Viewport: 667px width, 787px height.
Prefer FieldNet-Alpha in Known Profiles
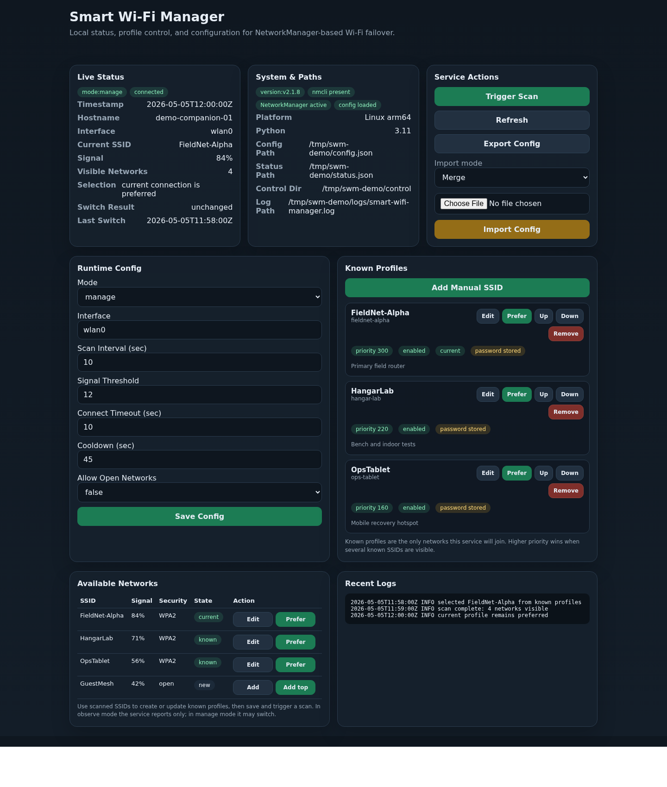click(517, 316)
